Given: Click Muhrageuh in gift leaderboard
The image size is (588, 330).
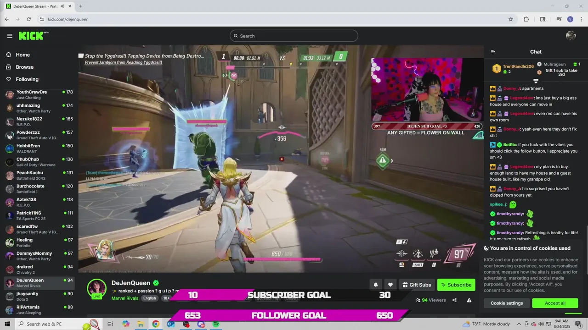Looking at the screenshot, I should (554, 64).
